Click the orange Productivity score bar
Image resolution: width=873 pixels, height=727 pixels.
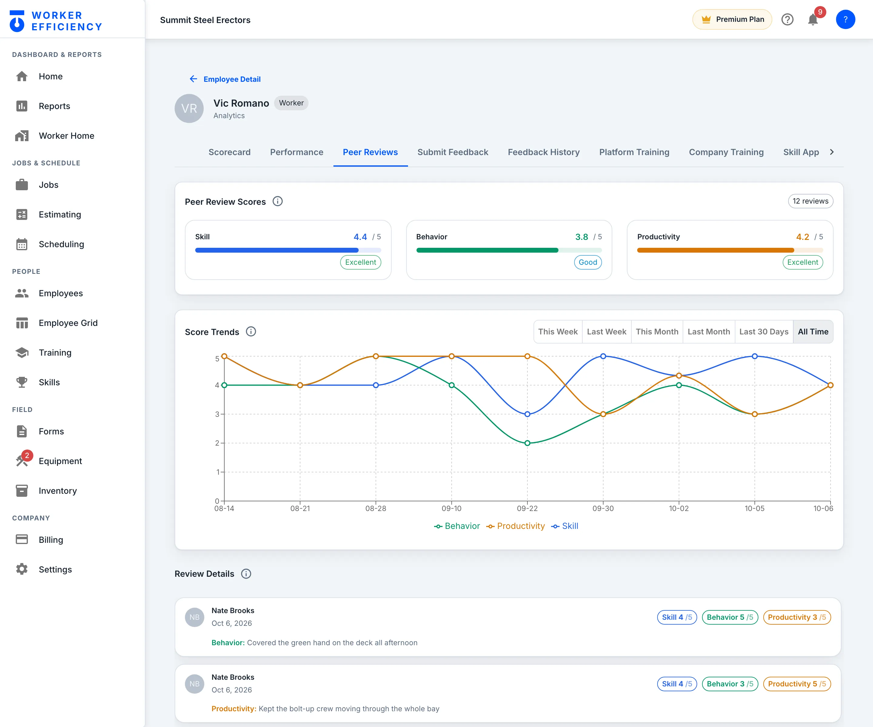pyautogui.click(x=730, y=250)
